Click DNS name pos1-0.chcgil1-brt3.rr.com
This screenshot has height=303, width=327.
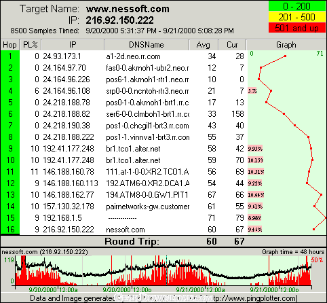pyautogui.click(x=147, y=126)
